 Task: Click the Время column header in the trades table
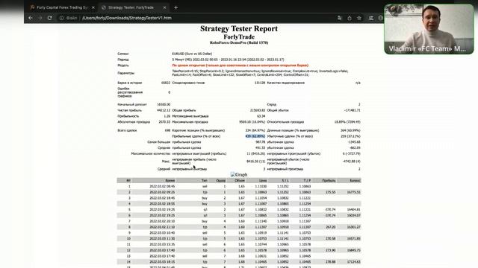(x=170, y=180)
